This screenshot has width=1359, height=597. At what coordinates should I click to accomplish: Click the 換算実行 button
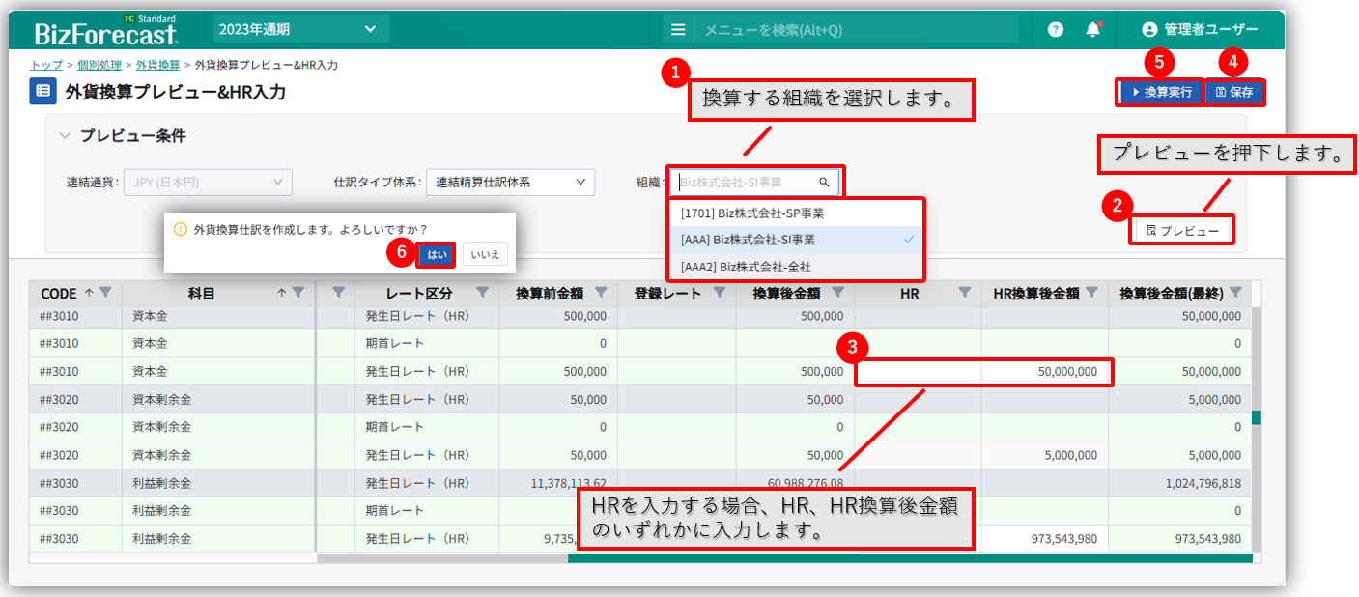1162,93
